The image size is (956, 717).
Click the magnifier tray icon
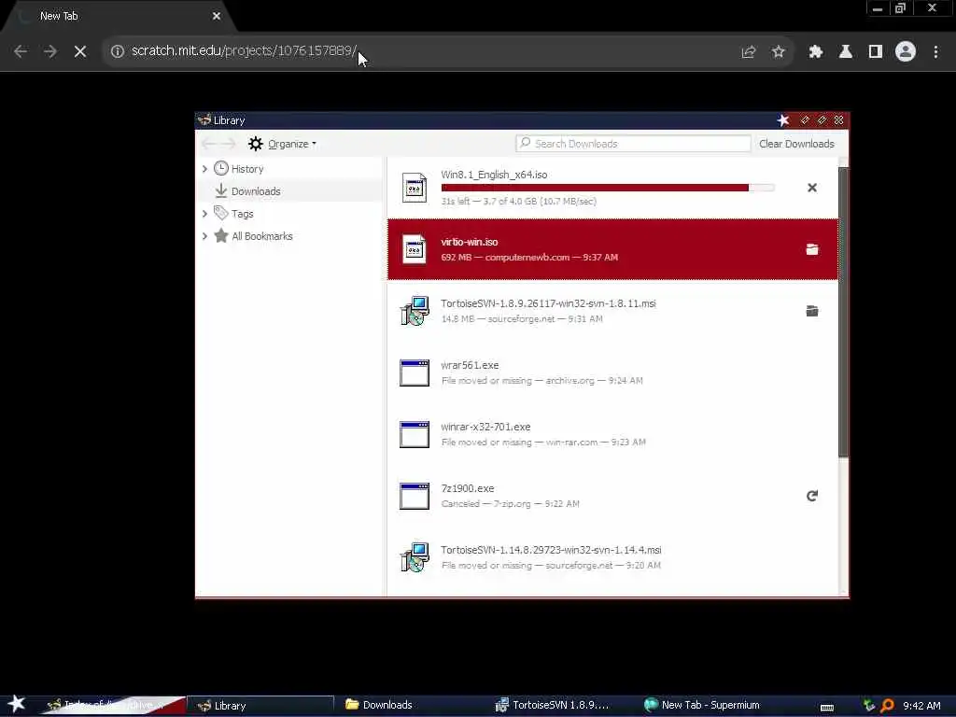pos(888,706)
